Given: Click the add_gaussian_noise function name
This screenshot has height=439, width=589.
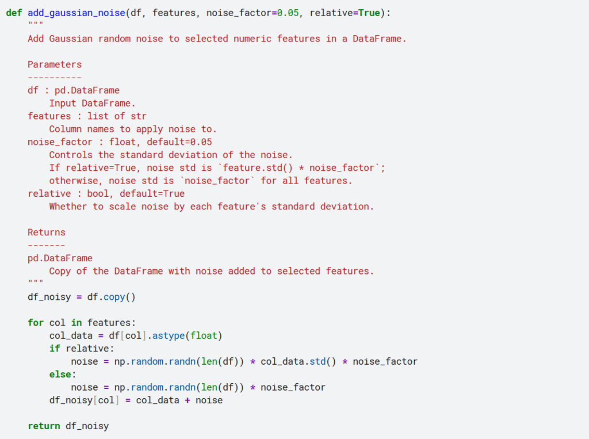Looking at the screenshot, I should 76,13.
